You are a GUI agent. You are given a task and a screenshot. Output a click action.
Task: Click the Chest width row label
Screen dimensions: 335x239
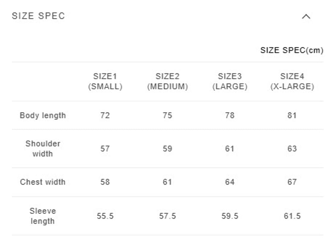[43, 182]
